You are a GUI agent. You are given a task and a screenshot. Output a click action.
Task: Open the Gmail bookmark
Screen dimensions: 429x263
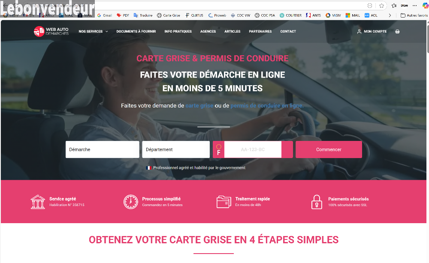coord(105,15)
